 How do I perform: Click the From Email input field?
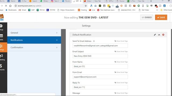point(100,77)
